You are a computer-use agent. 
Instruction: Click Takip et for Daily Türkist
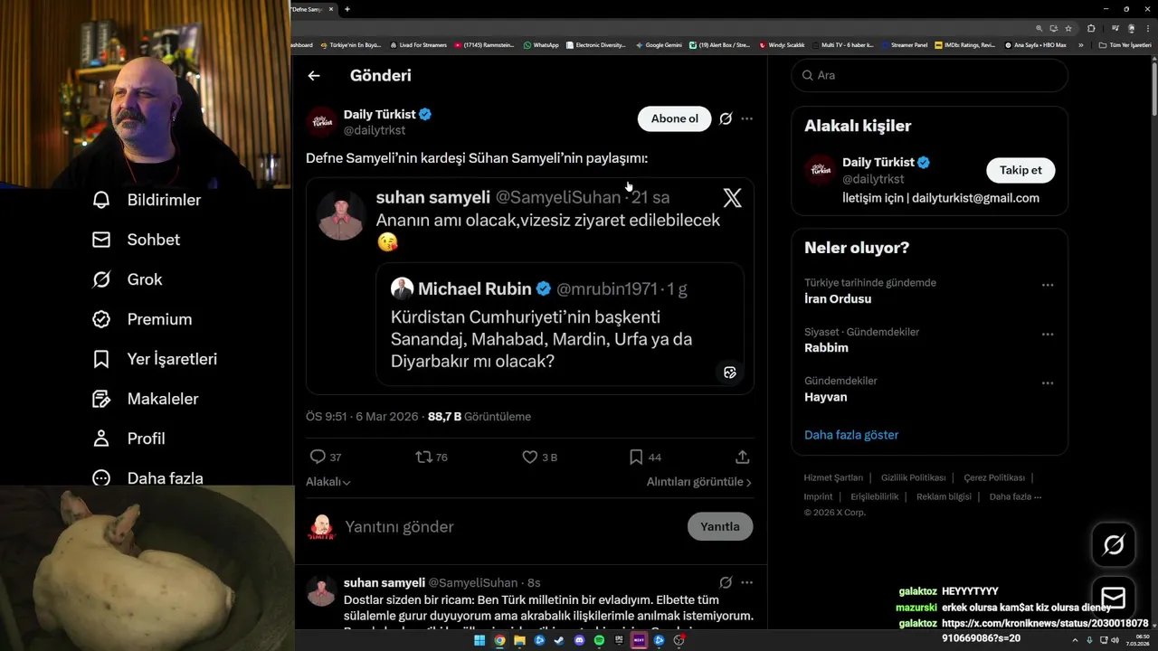click(1020, 170)
